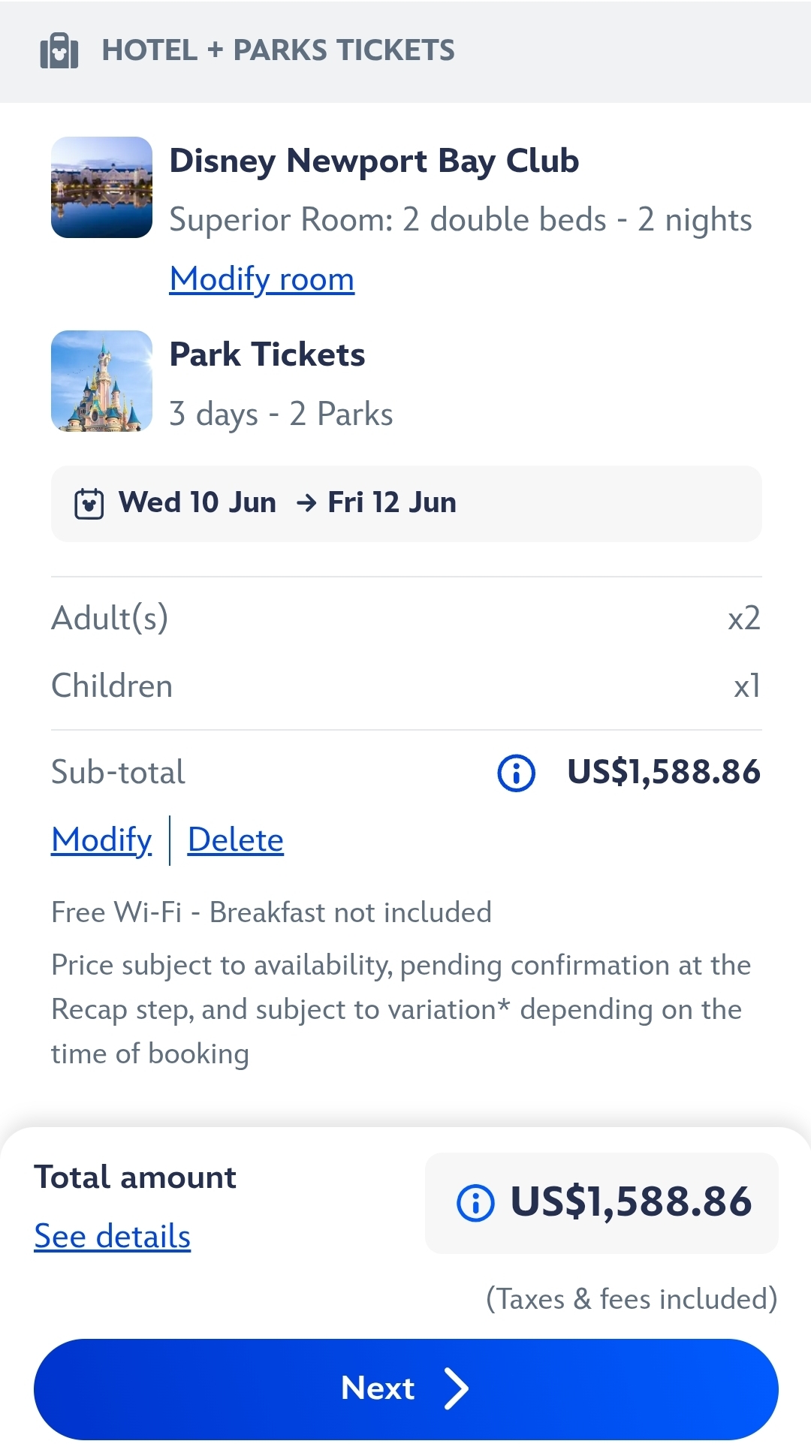Tap the Adult(s) x2 row
This screenshot has width=811, height=1456.
405,619
